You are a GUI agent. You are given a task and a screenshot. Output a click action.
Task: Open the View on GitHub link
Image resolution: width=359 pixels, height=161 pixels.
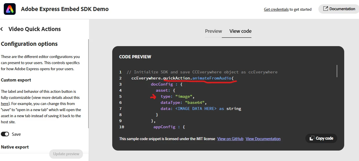point(230,139)
